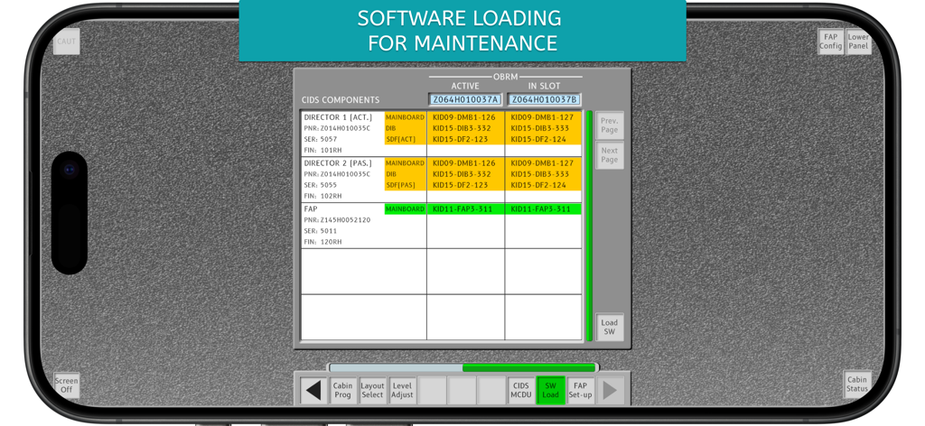Image resolution: width=925 pixels, height=426 pixels.
Task: Open the FAP Set-up page
Action: tap(580, 390)
